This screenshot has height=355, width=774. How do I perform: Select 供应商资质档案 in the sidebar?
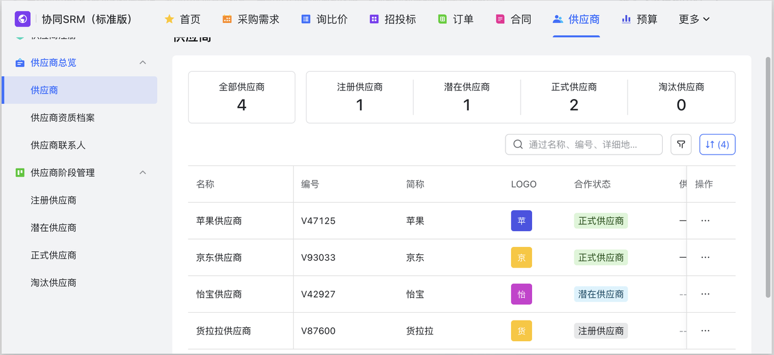[63, 118]
